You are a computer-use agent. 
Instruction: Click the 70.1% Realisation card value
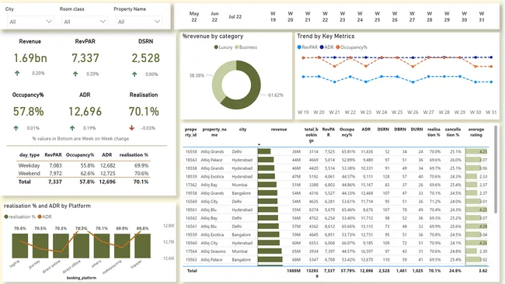(144, 112)
